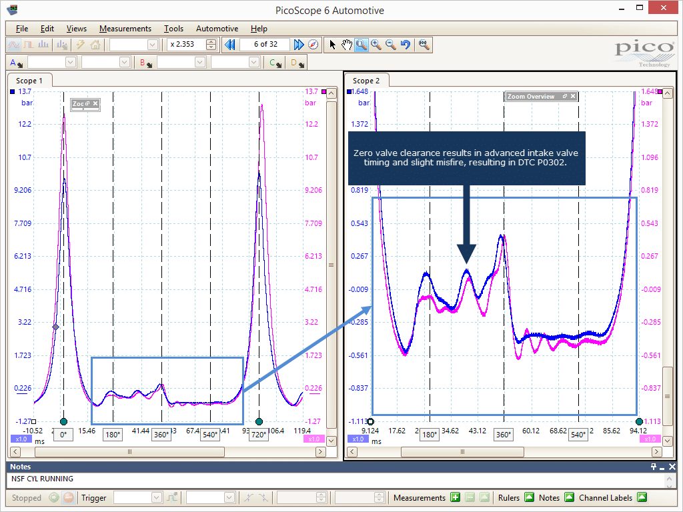This screenshot has width=683, height=512.
Task: Toggle the Channel Labels display
Action: click(x=642, y=497)
